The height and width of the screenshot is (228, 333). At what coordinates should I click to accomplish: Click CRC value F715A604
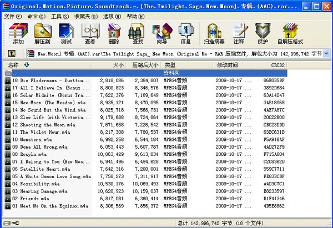point(274,154)
